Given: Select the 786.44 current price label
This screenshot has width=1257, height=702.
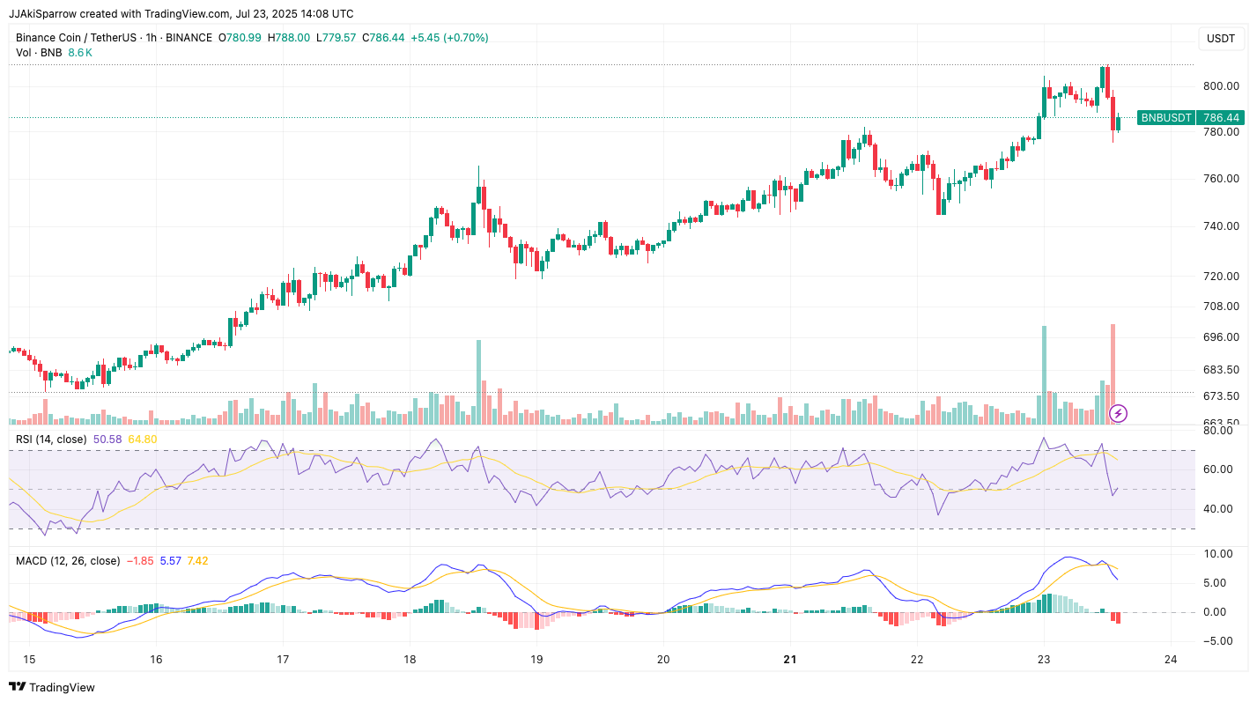Looking at the screenshot, I should click(x=1221, y=117).
